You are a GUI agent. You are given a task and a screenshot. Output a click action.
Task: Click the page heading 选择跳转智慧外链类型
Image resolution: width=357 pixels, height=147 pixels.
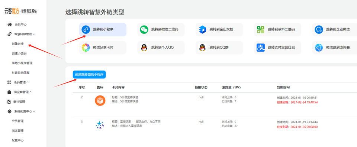coord(95,12)
